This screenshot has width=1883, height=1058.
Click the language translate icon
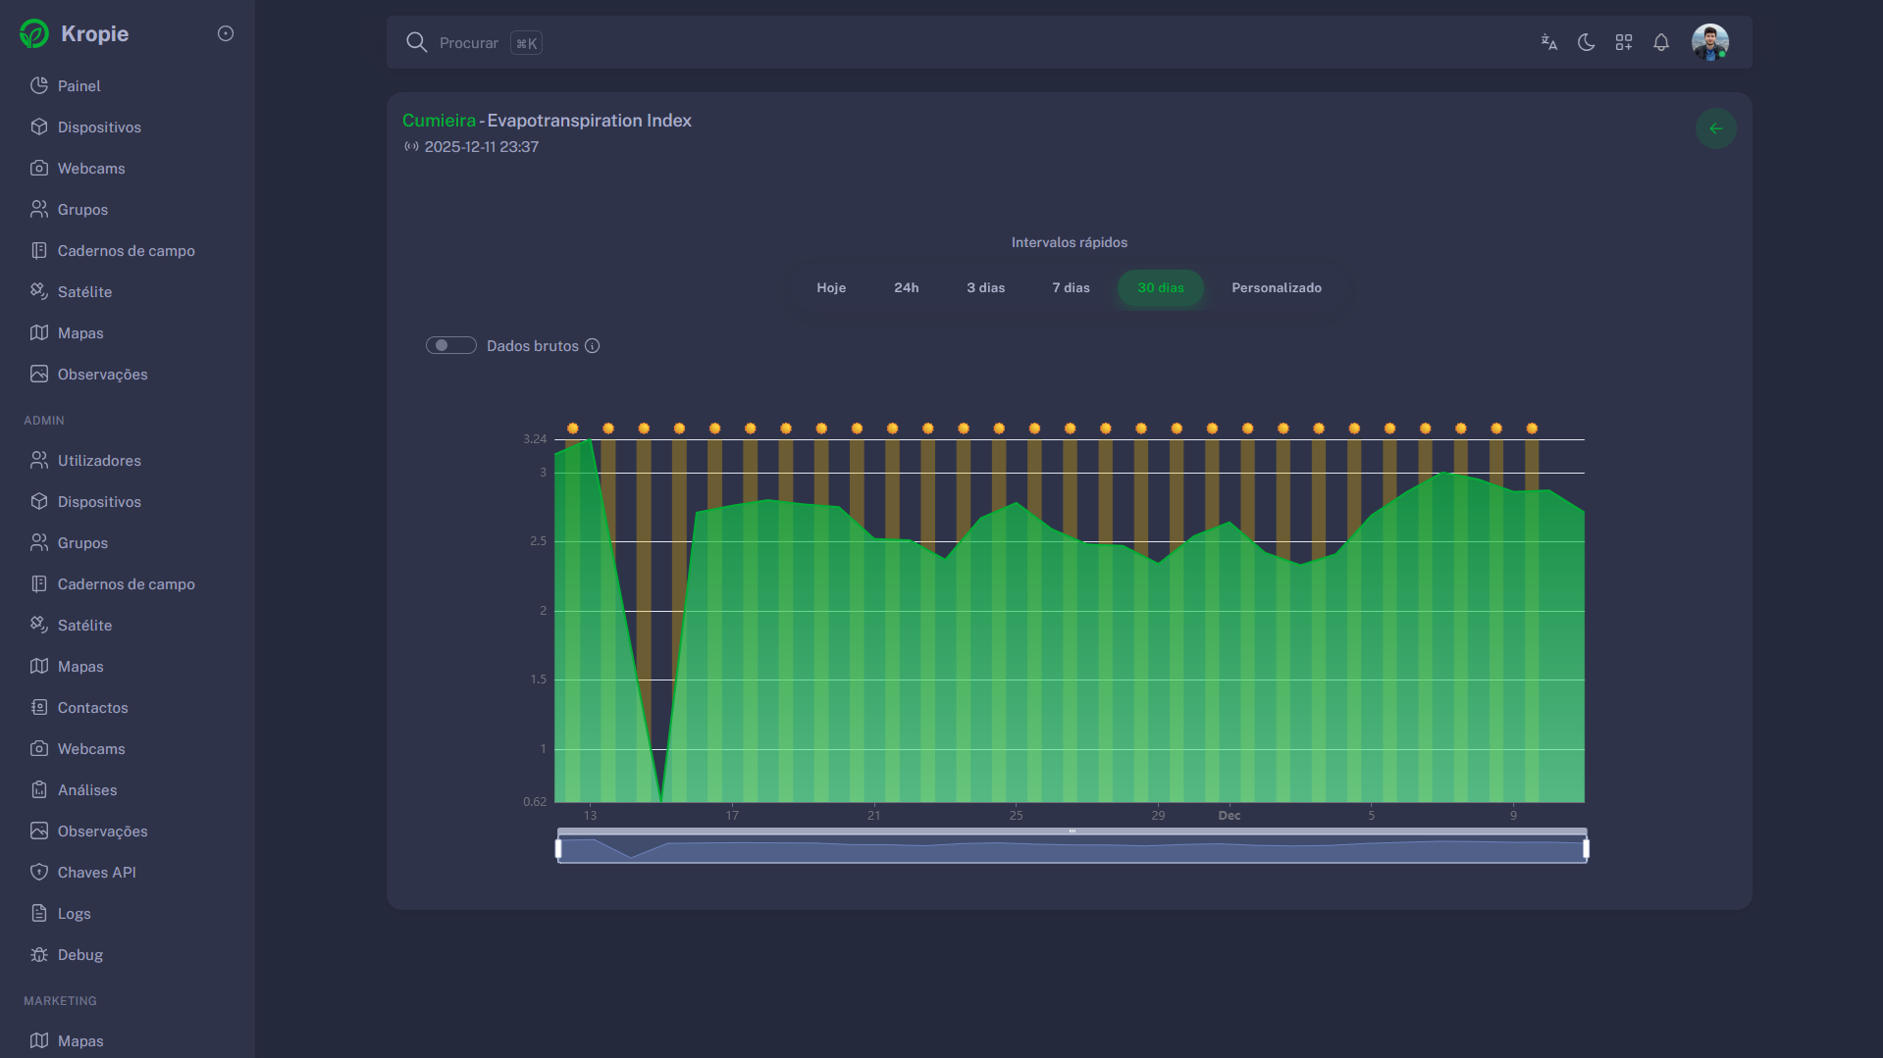1548,42
